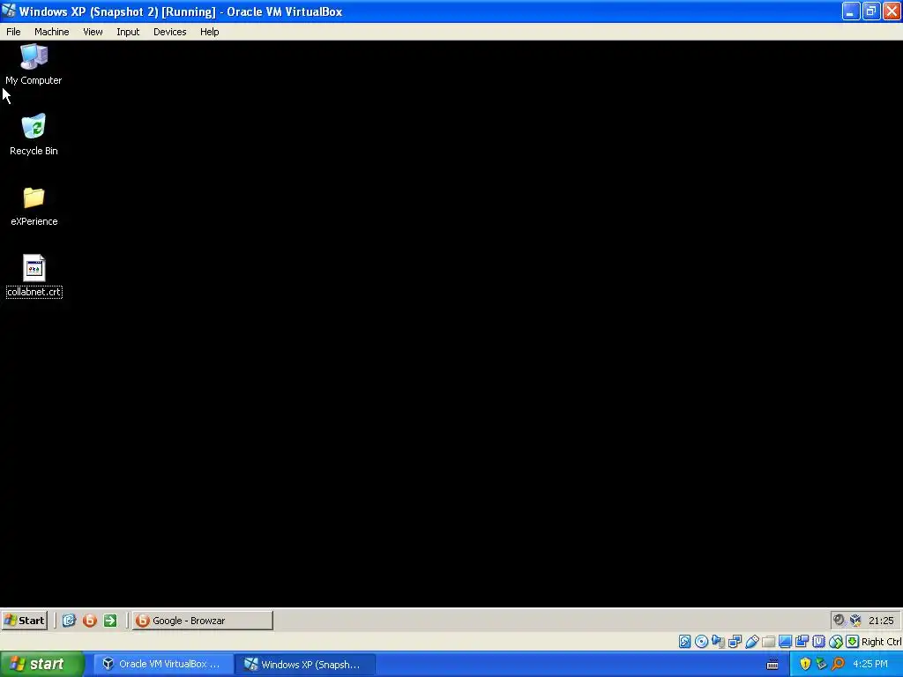Launch Browzar from guest quick launch
The width and height of the screenshot is (903, 677).
point(89,620)
